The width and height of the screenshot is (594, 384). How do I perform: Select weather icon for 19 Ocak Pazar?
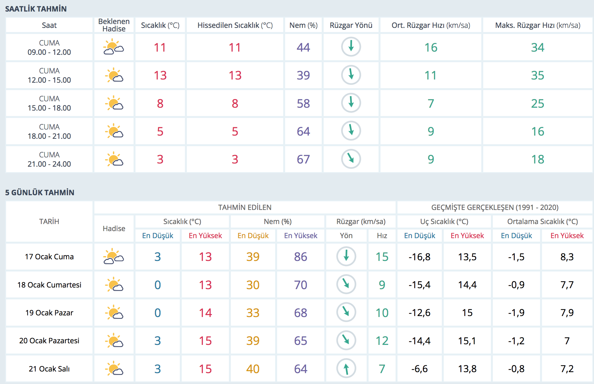pos(114,313)
